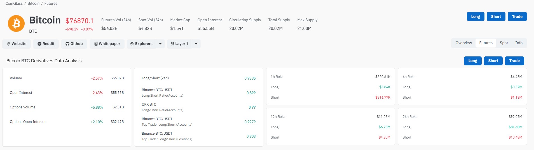This screenshot has height=150, width=534.
Task: Click the top header Trade button
Action: pos(517,16)
